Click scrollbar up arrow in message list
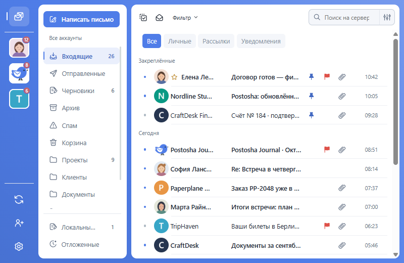The width and height of the screenshot is (404, 263). (395, 34)
